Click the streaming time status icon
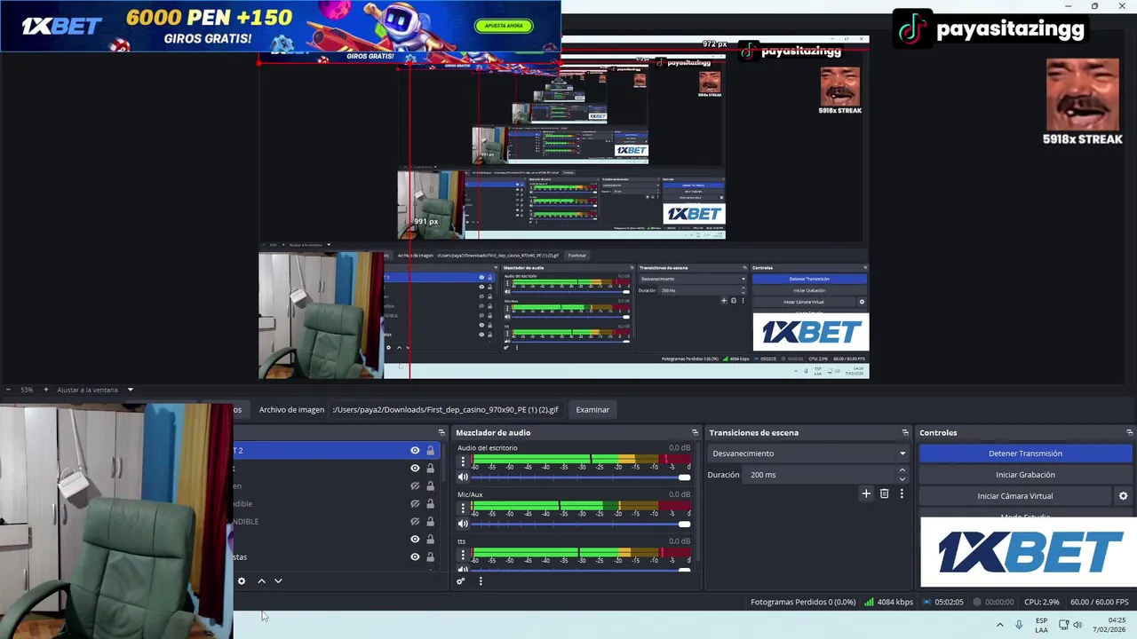The image size is (1137, 639). [927, 602]
